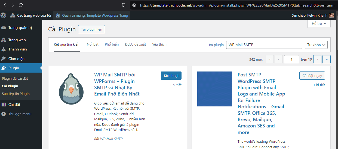The height and width of the screenshot is (149, 338).
Task: Click the WordPress logo in admin bar
Action: click(3, 15)
